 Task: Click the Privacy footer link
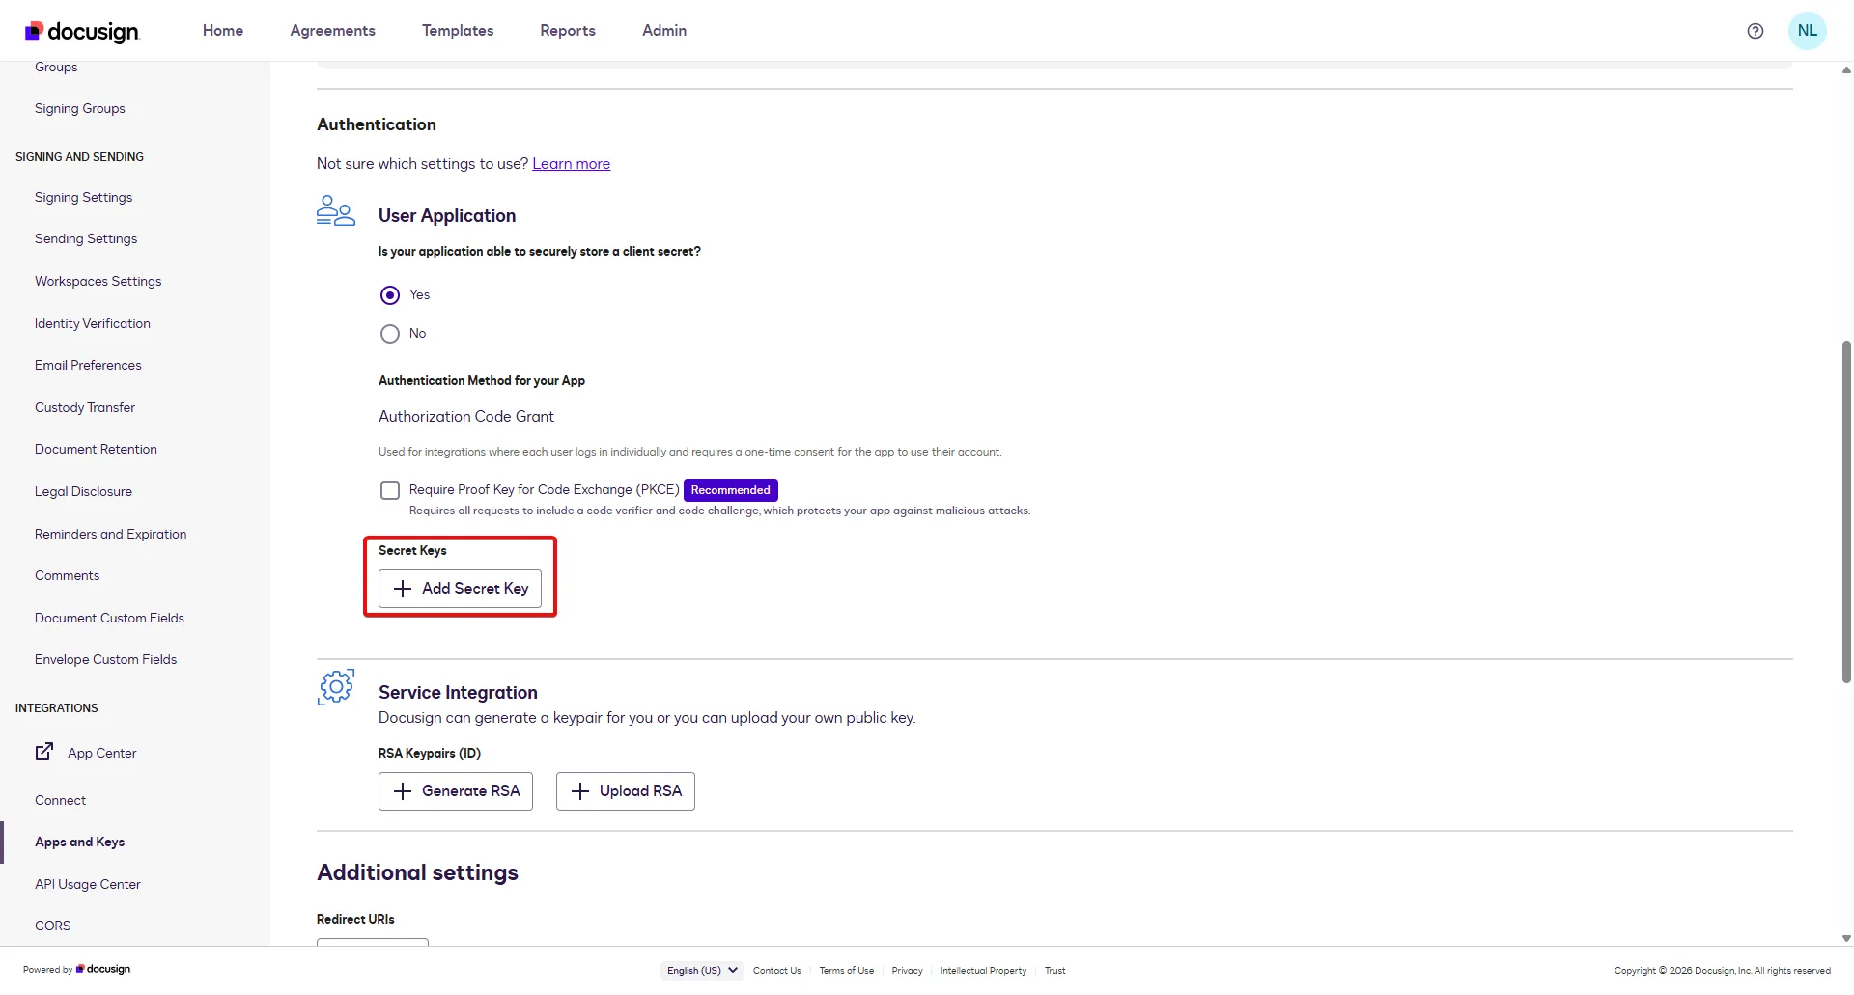pos(907,971)
